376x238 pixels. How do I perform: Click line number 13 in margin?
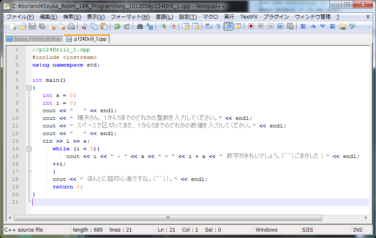[15, 141]
